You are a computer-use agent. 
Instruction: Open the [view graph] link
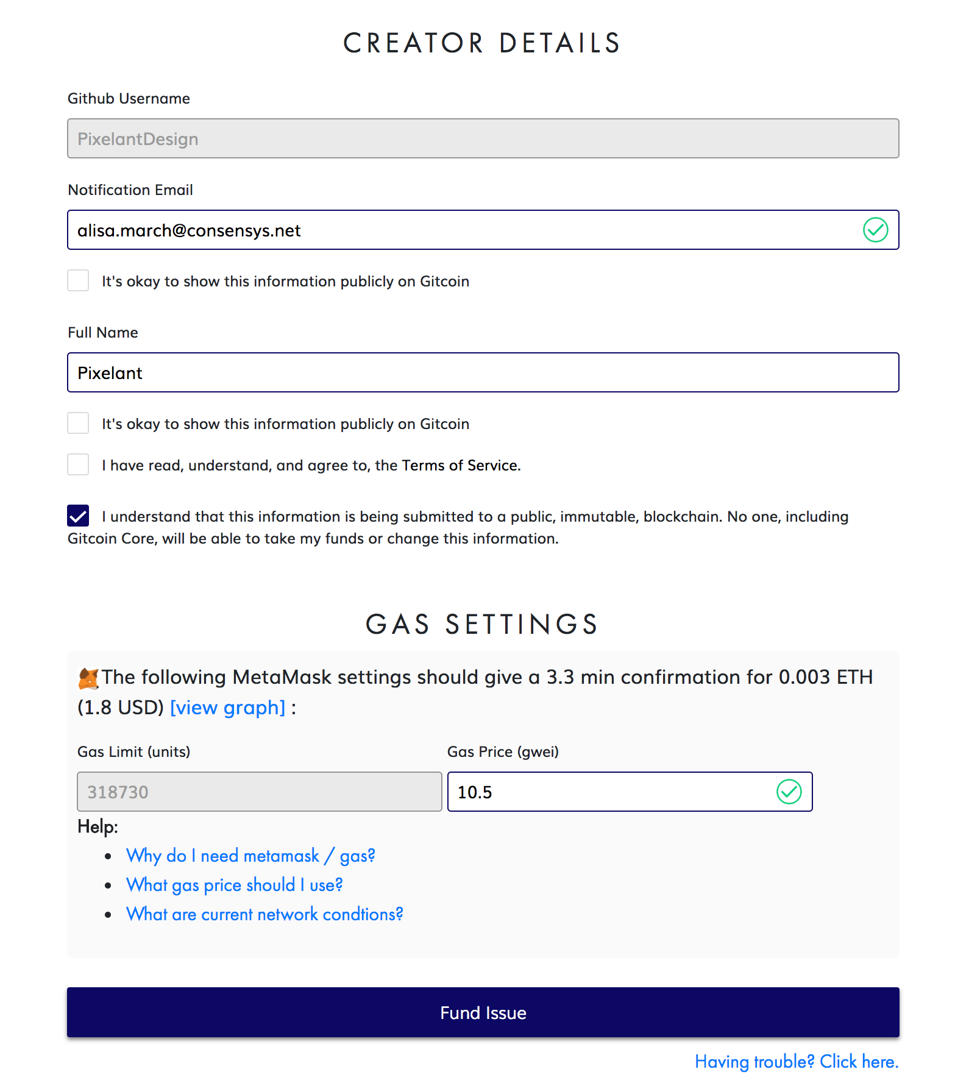227,707
